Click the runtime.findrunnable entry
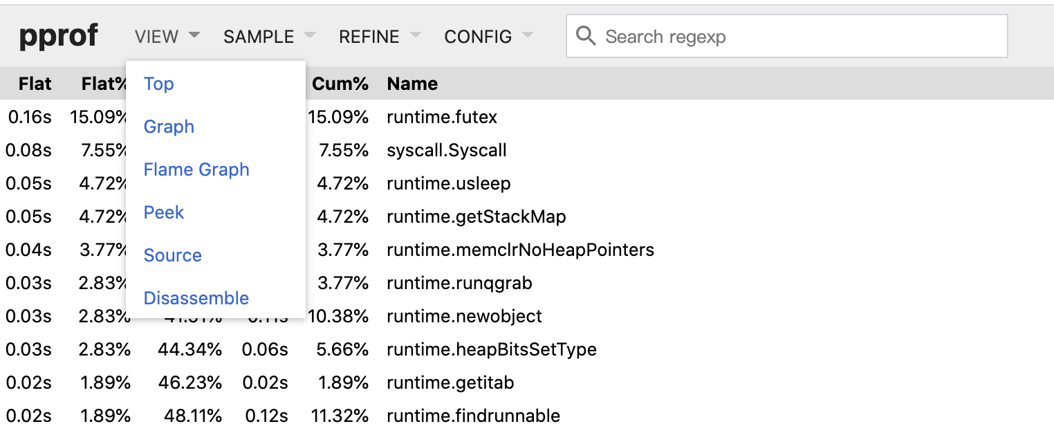The height and width of the screenshot is (433, 1054). coord(473,416)
